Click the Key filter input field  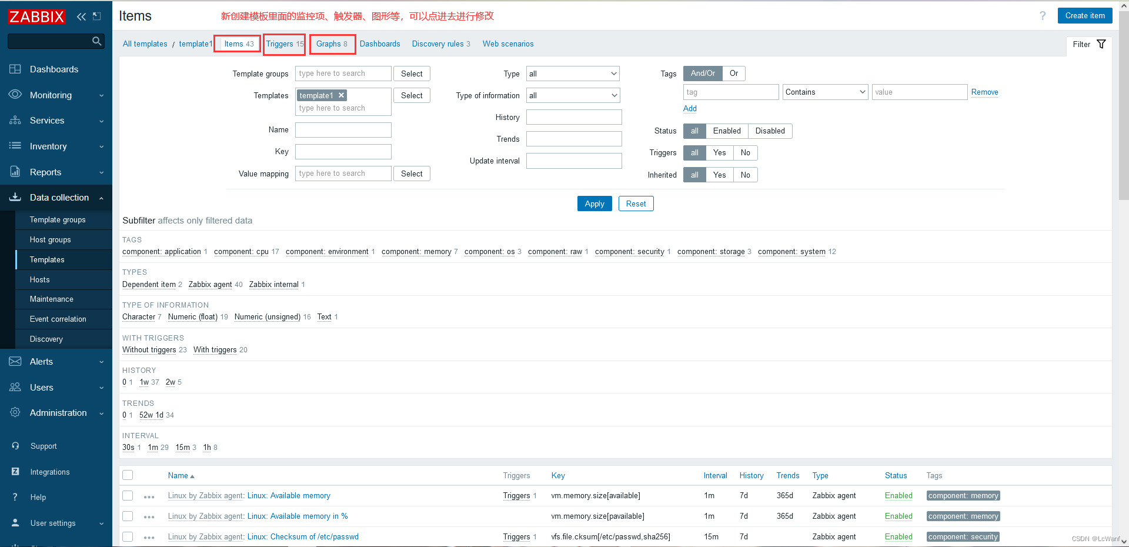click(x=343, y=152)
